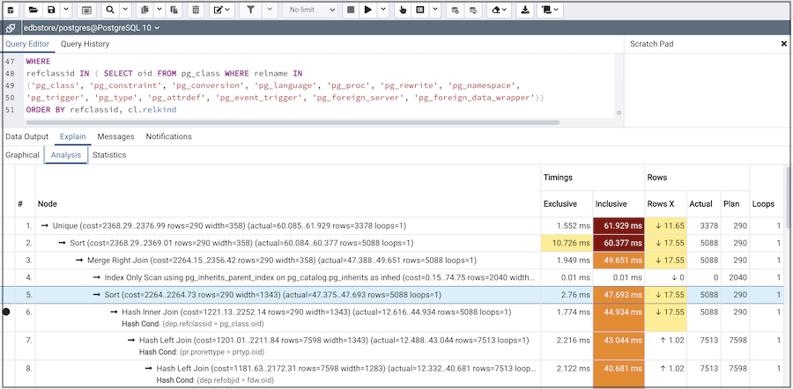Click the Delete trash can icon
The height and width of the screenshot is (389, 793).
click(x=196, y=10)
